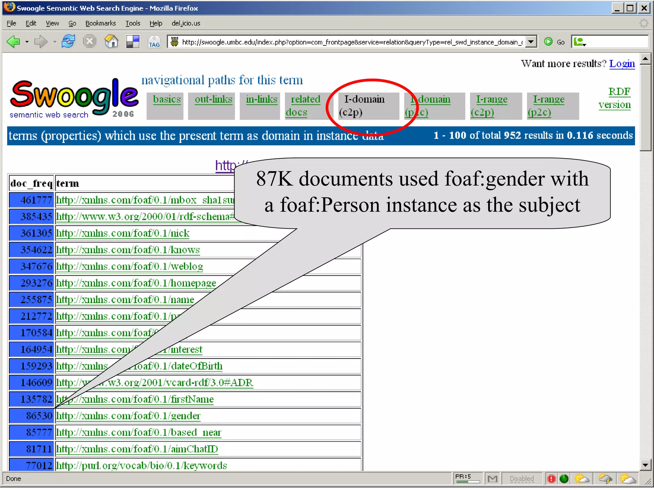Open the del.icio.us checkered bookmarks icon
Image resolution: width=654 pixels, height=490 pixels.
click(x=133, y=42)
